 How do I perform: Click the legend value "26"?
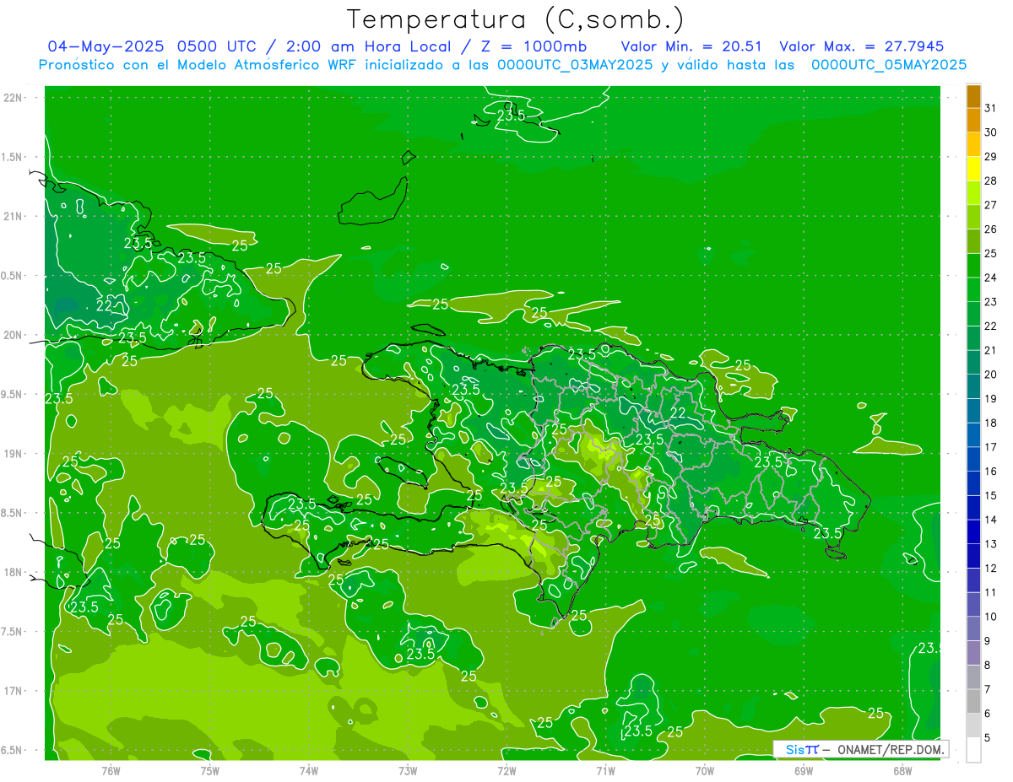coord(991,229)
